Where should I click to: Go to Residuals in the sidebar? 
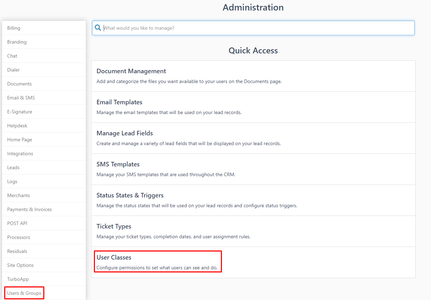(x=44, y=251)
